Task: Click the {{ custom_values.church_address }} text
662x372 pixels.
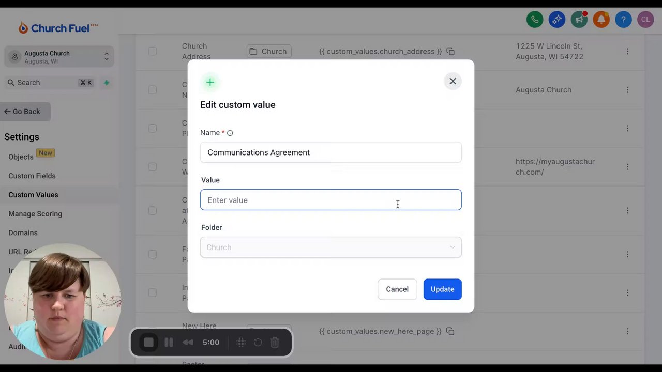Action: click(x=381, y=51)
